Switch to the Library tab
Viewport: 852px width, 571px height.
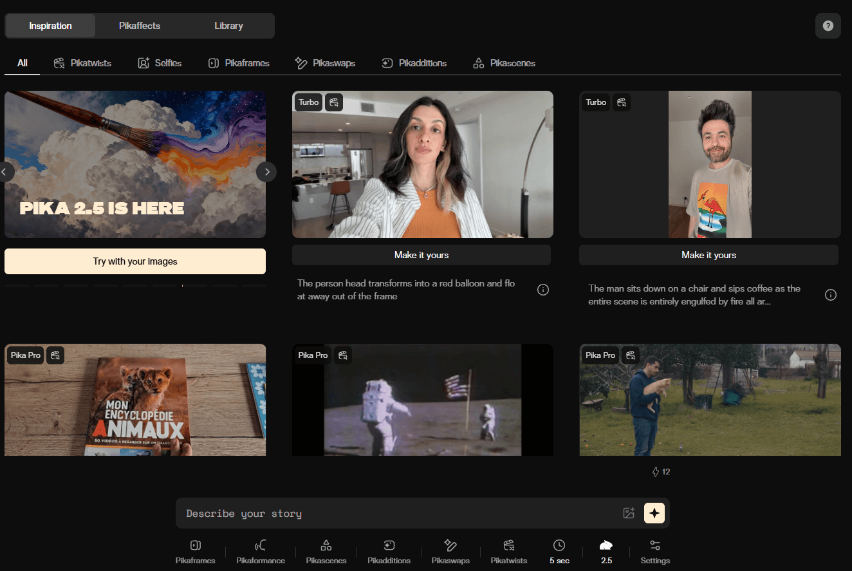228,26
